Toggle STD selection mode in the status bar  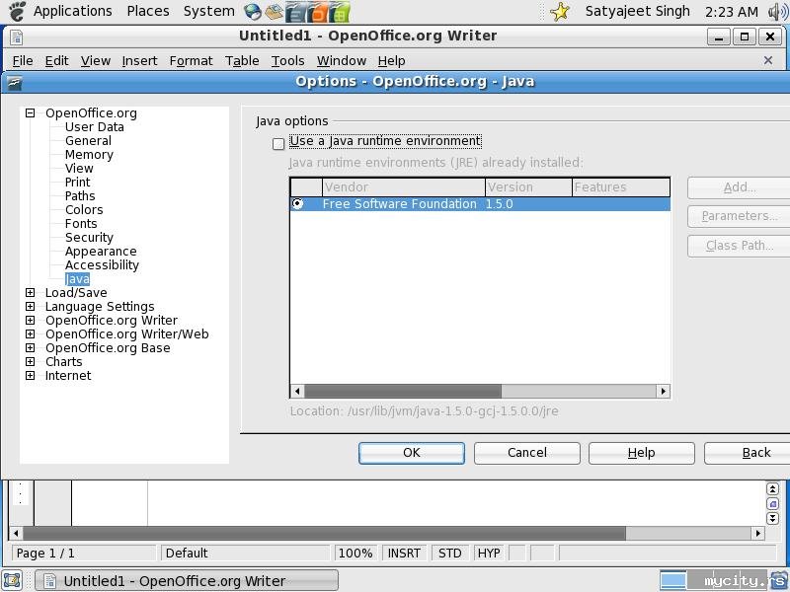(449, 554)
